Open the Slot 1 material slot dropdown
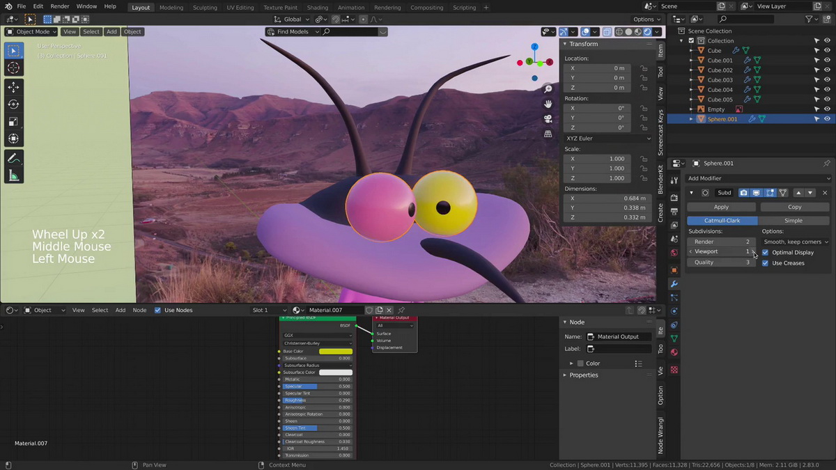Viewport: 836px width, 470px height. (x=270, y=310)
